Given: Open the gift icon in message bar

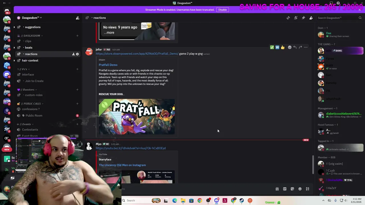Looking at the screenshot, I should 277,189.
